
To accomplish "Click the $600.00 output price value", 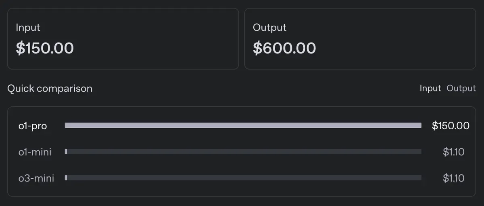I will click(284, 48).
